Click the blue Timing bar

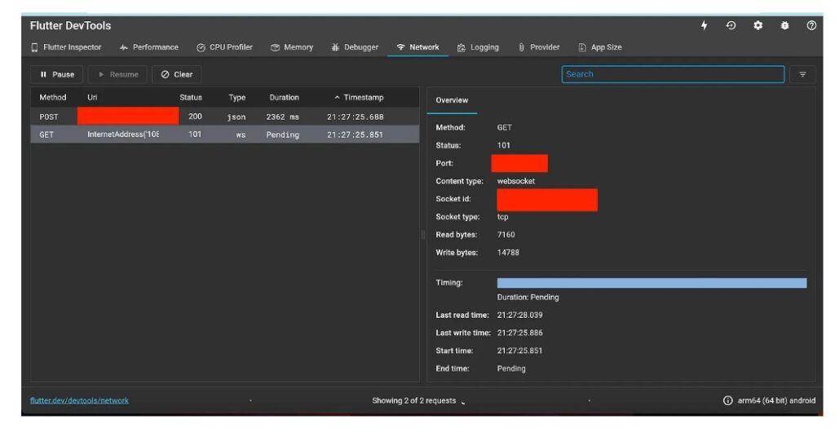[652, 283]
